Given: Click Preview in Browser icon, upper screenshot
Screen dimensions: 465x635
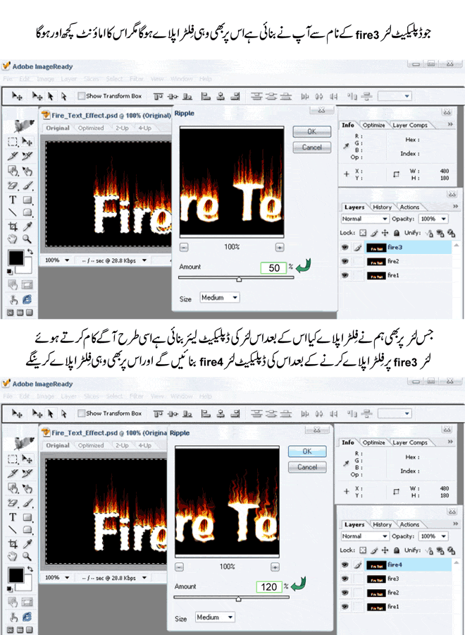Looking at the screenshot, I should click(x=27, y=299).
